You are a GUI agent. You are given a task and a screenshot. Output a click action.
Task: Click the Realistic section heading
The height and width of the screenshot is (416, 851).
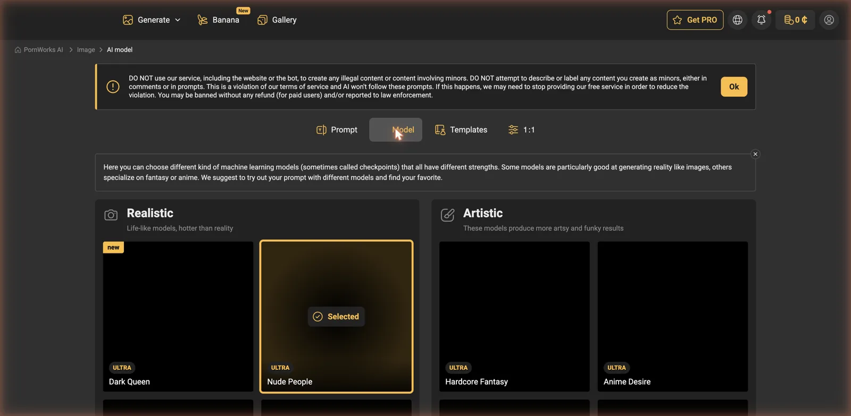150,213
